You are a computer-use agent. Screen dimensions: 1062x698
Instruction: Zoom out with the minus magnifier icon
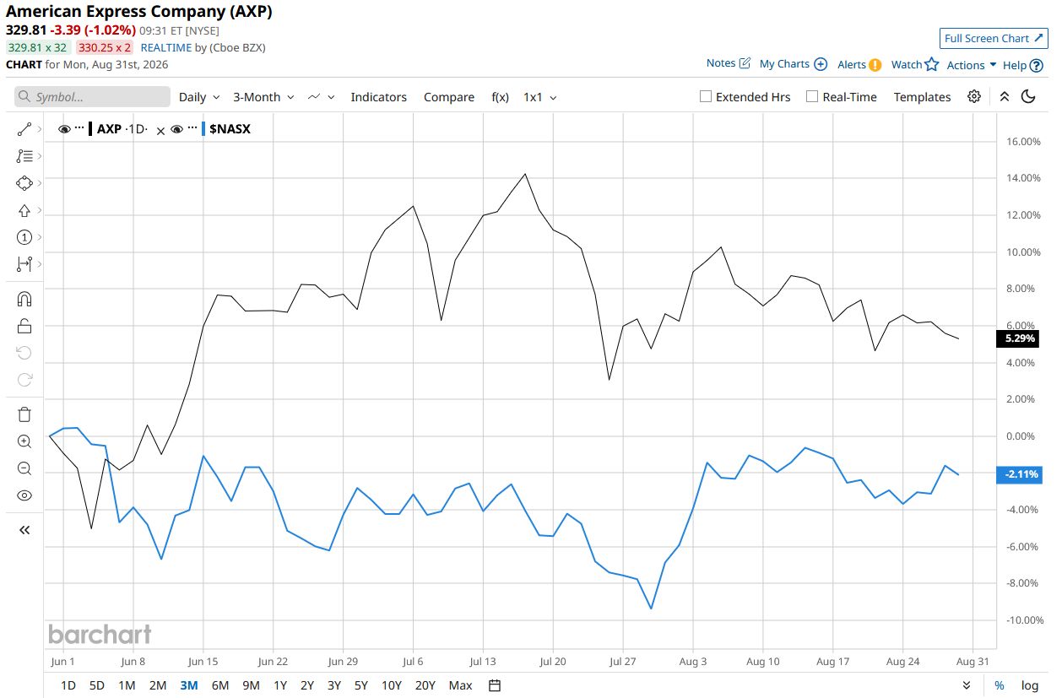coord(24,468)
